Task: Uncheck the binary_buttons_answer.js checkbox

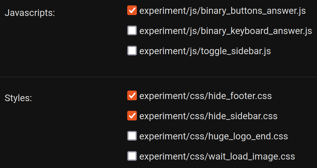Action: (132, 11)
